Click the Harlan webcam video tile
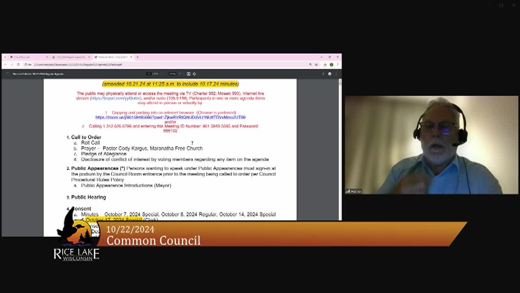The height and width of the screenshot is (293, 520). click(x=431, y=145)
